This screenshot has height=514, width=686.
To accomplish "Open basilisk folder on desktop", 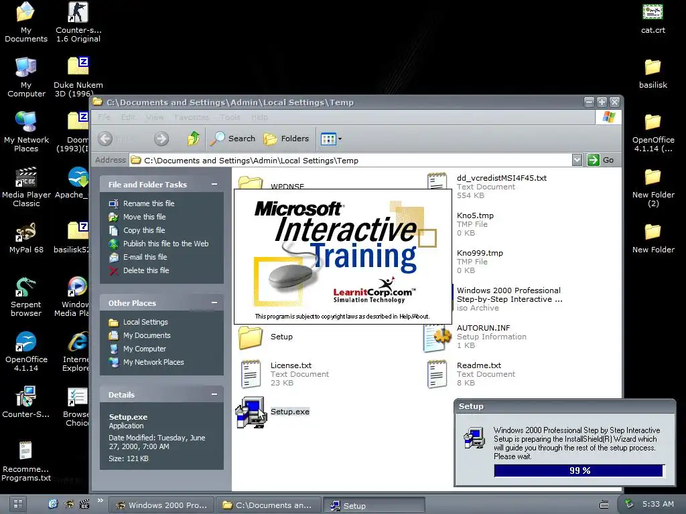I will coord(653,74).
